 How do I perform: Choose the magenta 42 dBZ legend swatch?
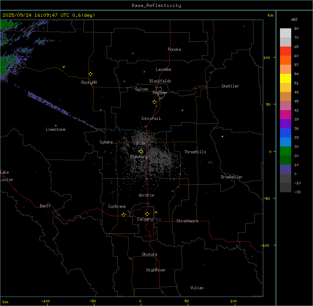(285, 115)
